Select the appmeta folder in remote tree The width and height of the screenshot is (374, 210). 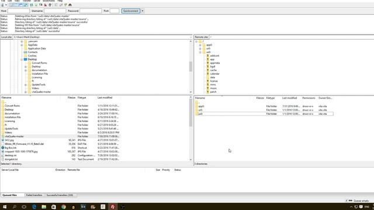pyautogui.click(x=214, y=63)
